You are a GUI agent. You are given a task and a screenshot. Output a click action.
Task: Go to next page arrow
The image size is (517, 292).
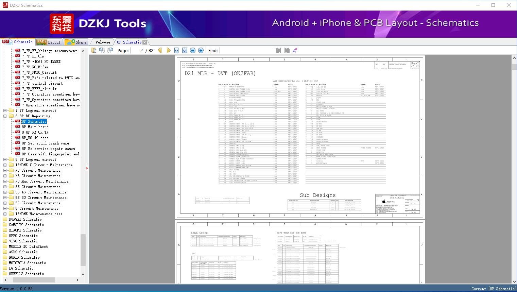[168, 50]
